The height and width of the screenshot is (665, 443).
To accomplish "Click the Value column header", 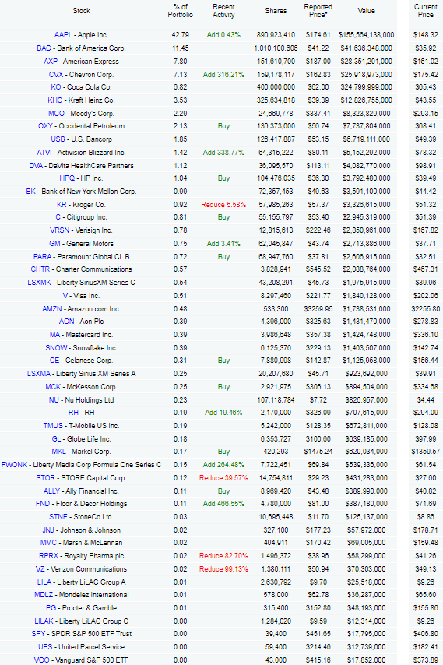I will click(366, 11).
